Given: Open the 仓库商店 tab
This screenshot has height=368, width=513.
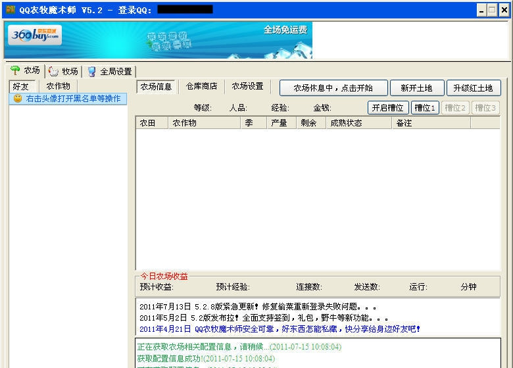Looking at the screenshot, I should (201, 86).
